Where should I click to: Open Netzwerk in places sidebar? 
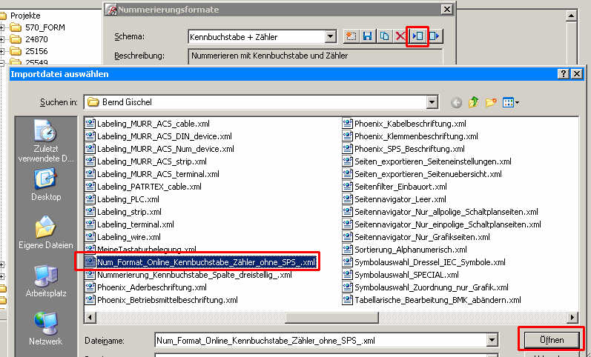click(x=46, y=330)
